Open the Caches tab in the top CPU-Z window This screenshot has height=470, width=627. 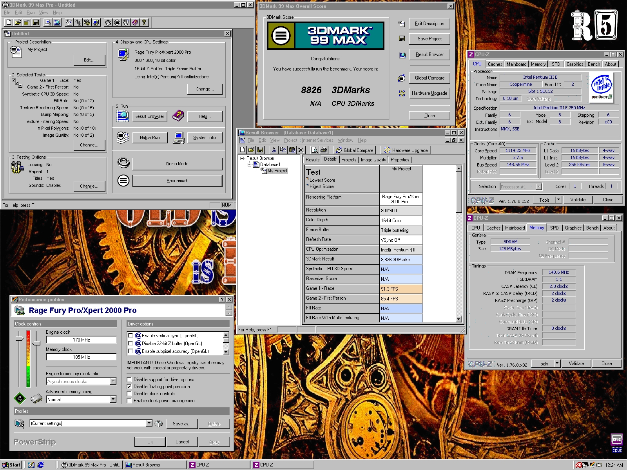coord(495,64)
